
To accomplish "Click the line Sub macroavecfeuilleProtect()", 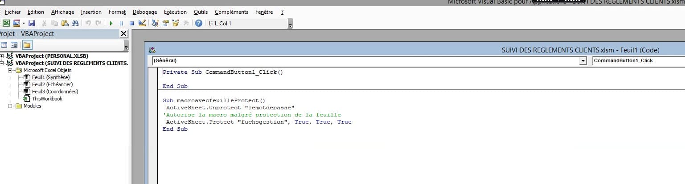I will (x=214, y=100).
